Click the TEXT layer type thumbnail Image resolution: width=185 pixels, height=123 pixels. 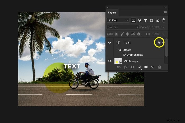118,43
